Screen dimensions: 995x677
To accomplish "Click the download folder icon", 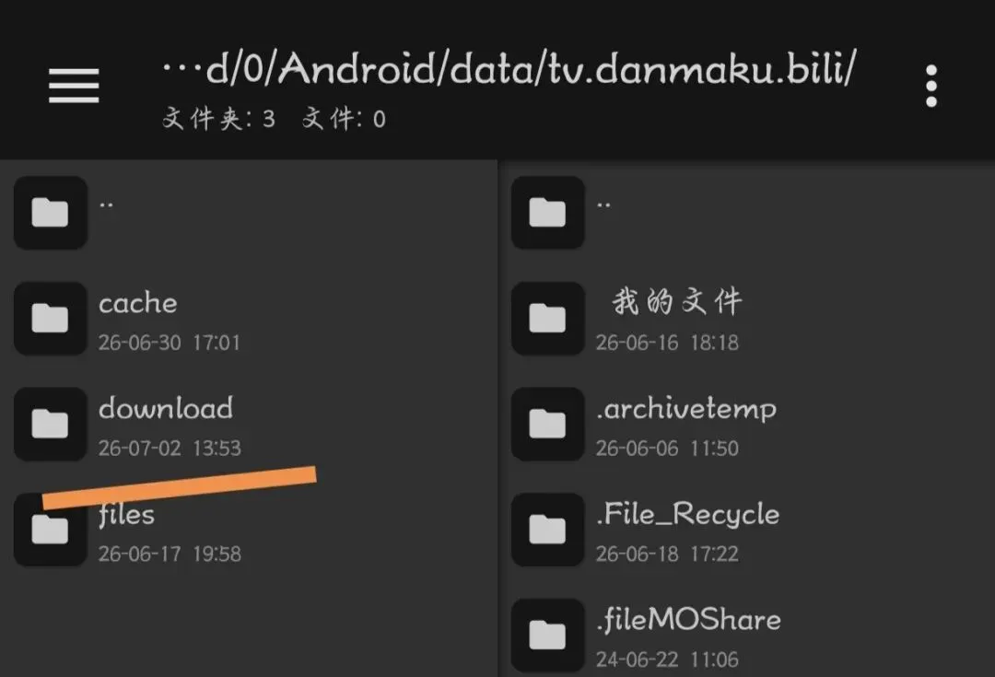I will [x=50, y=423].
